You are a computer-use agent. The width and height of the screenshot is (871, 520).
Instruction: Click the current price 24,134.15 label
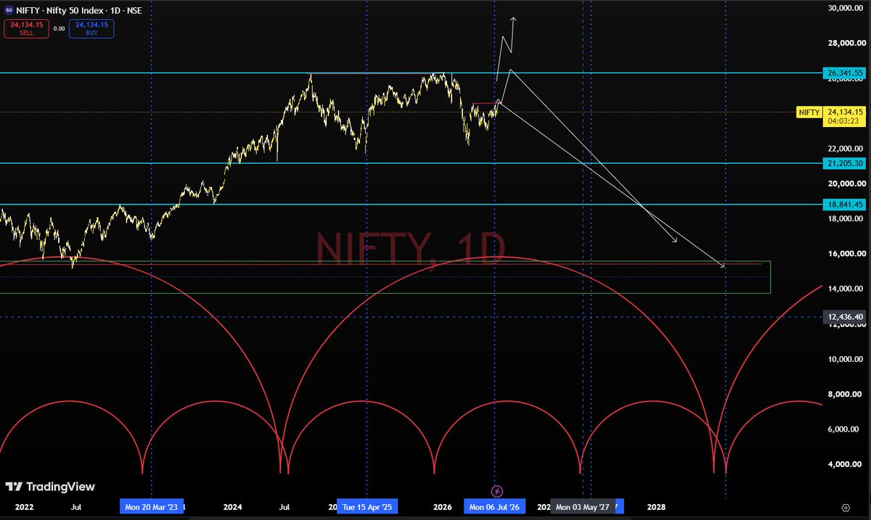pyautogui.click(x=845, y=112)
